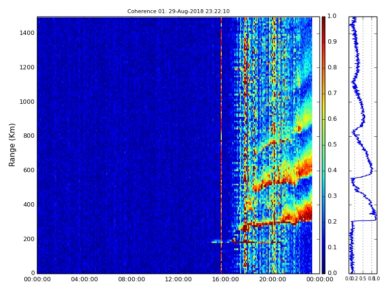Click the vertical red stripe in the heatmap
This screenshot has height=291, width=389.
221,145
